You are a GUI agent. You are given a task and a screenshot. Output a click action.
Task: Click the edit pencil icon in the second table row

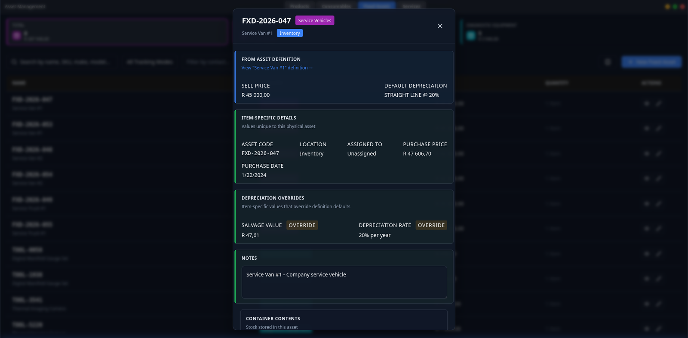click(659, 128)
